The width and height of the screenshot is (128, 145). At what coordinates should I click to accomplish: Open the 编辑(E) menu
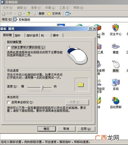click(x=22, y=8)
